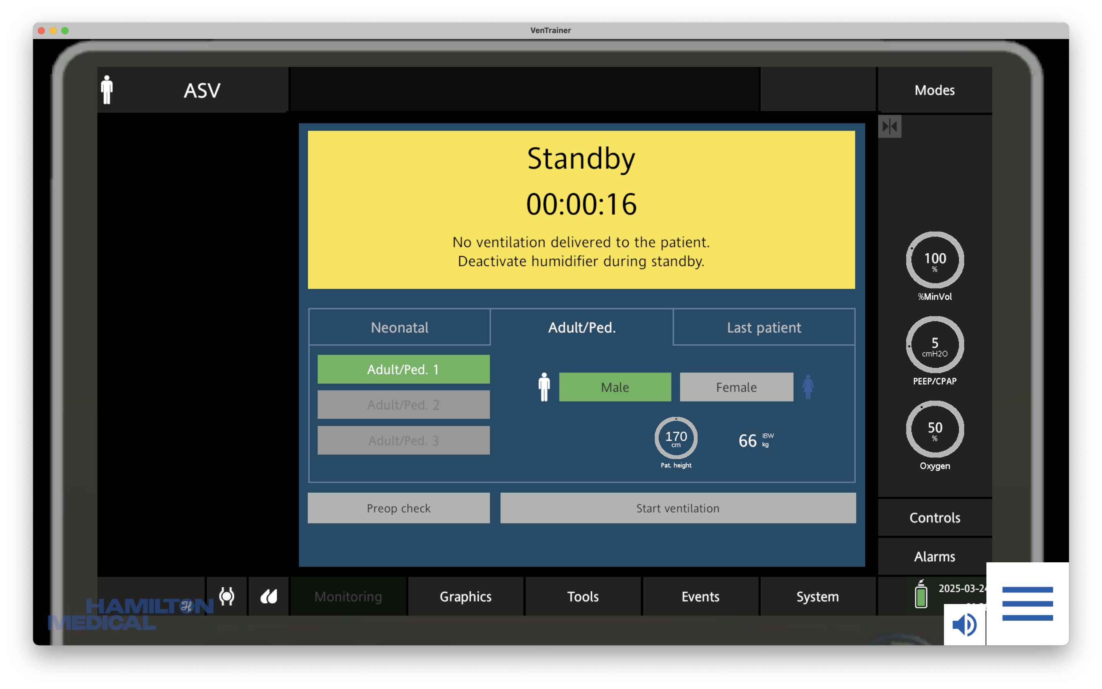Open the Graphics window

coord(465,596)
